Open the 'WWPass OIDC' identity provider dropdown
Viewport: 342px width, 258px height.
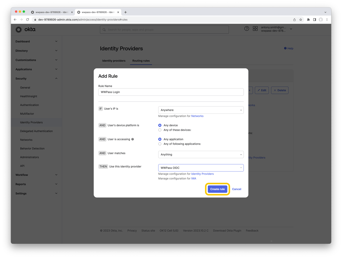(x=201, y=168)
